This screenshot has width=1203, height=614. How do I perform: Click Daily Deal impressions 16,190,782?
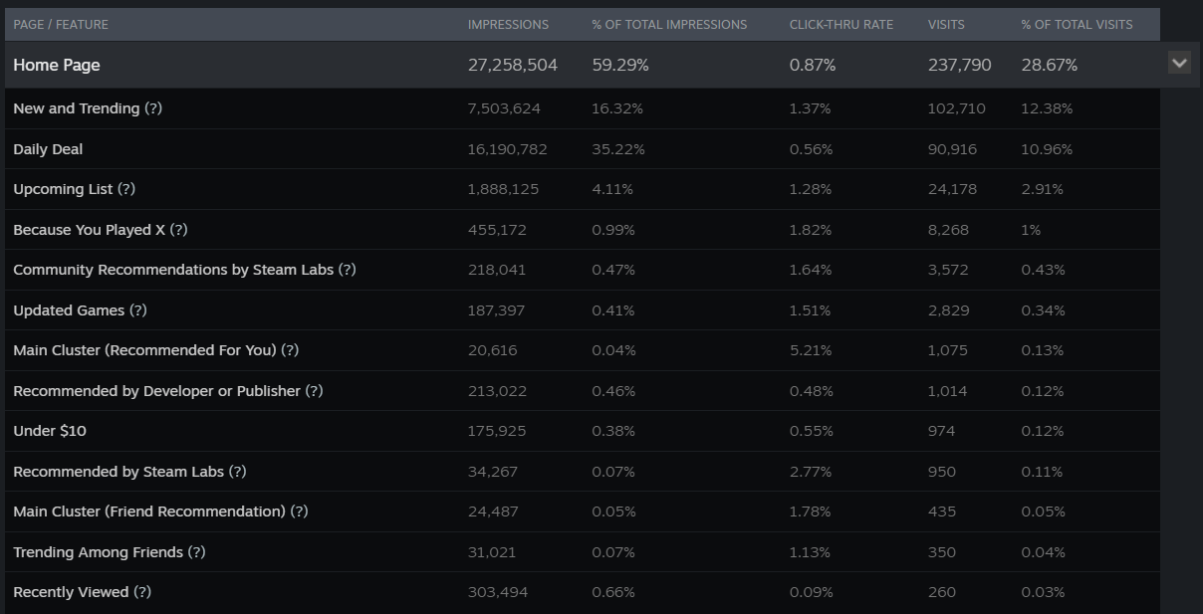507,149
